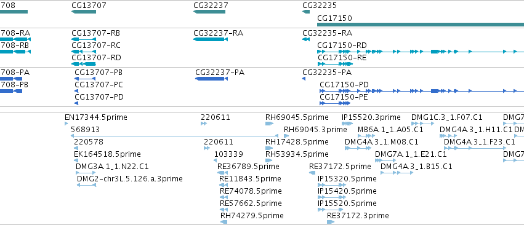Screen dimensions: 524x225
Task: Click the RE57662.5prime EST label
Action: pos(251,203)
